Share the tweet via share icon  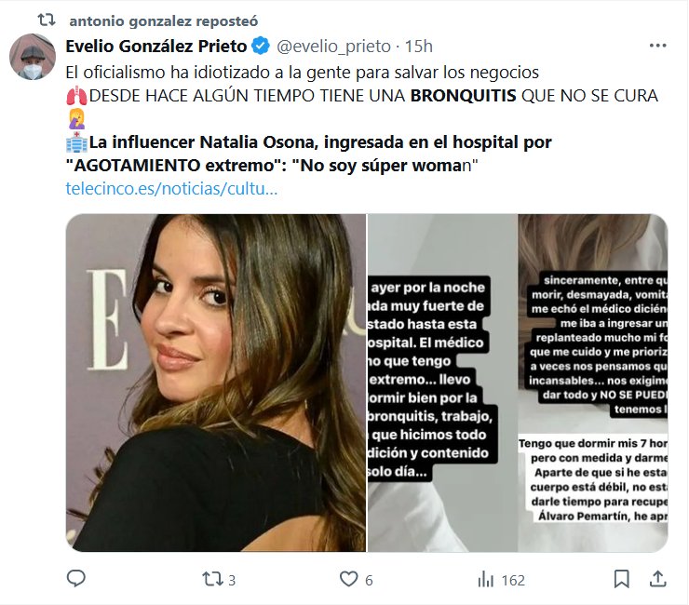click(657, 579)
